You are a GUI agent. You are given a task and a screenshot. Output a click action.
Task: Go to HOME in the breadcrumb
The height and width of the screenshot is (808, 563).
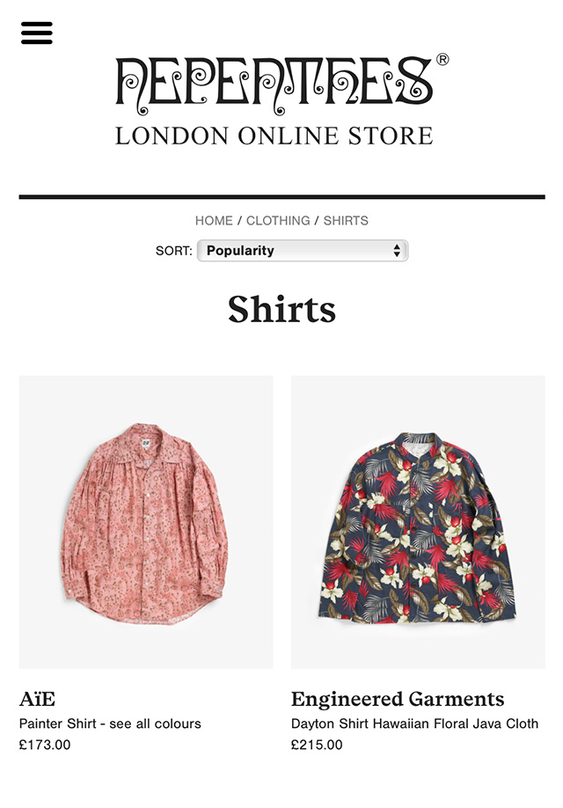coord(214,221)
